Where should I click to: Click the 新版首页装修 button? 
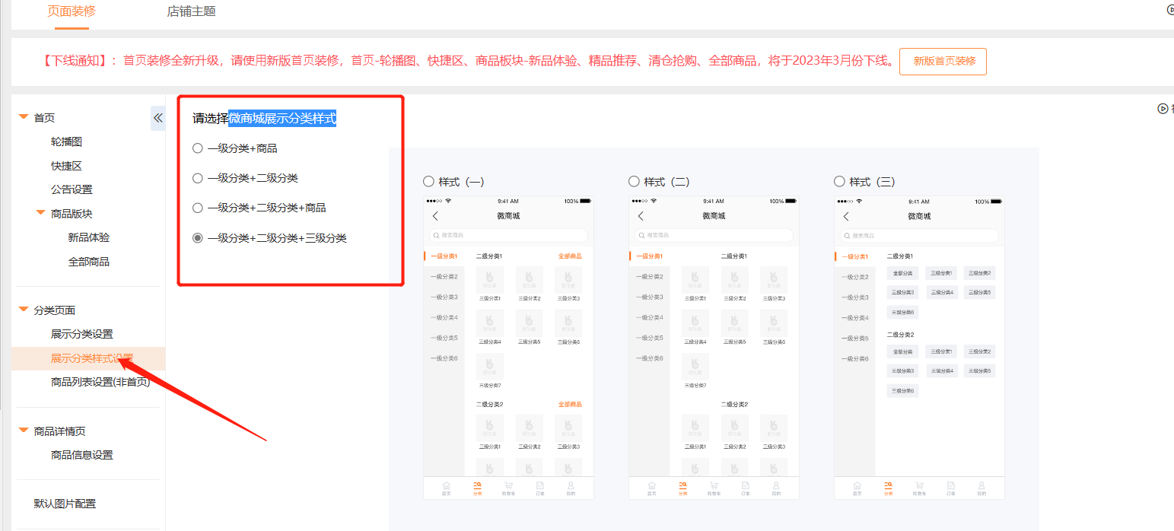pyautogui.click(x=943, y=61)
